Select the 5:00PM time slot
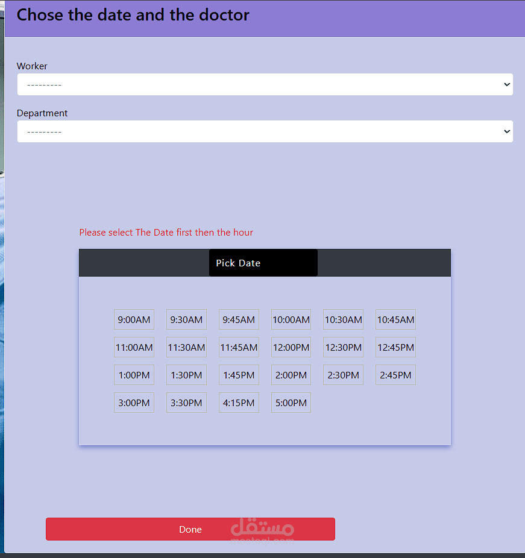The image size is (525, 558). pos(291,403)
